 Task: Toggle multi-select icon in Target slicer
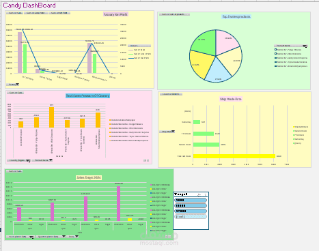click(x=199, y=194)
